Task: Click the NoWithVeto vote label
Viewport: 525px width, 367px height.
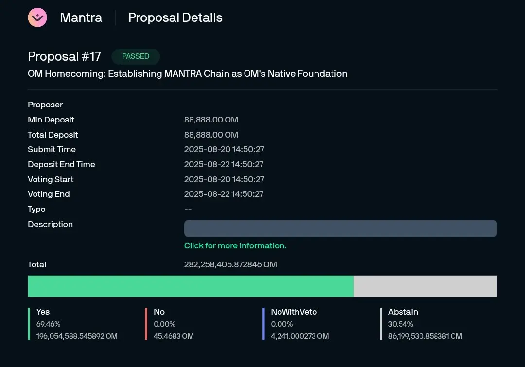Action: point(294,312)
